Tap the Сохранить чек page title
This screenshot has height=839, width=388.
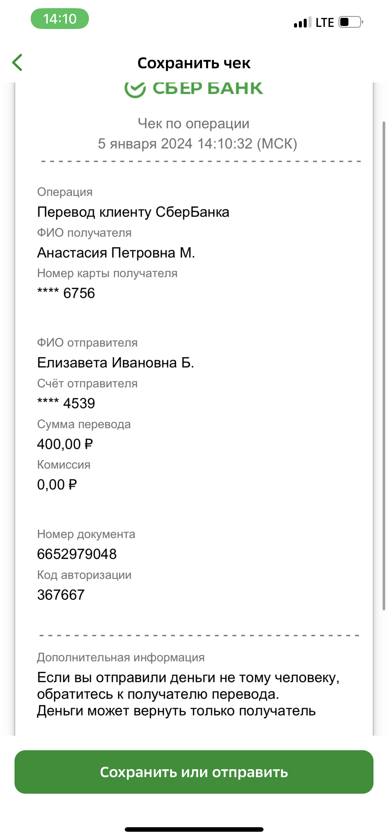tap(194, 63)
